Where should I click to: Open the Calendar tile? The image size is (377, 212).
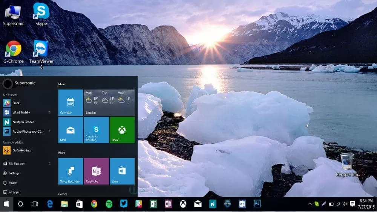coord(71,103)
